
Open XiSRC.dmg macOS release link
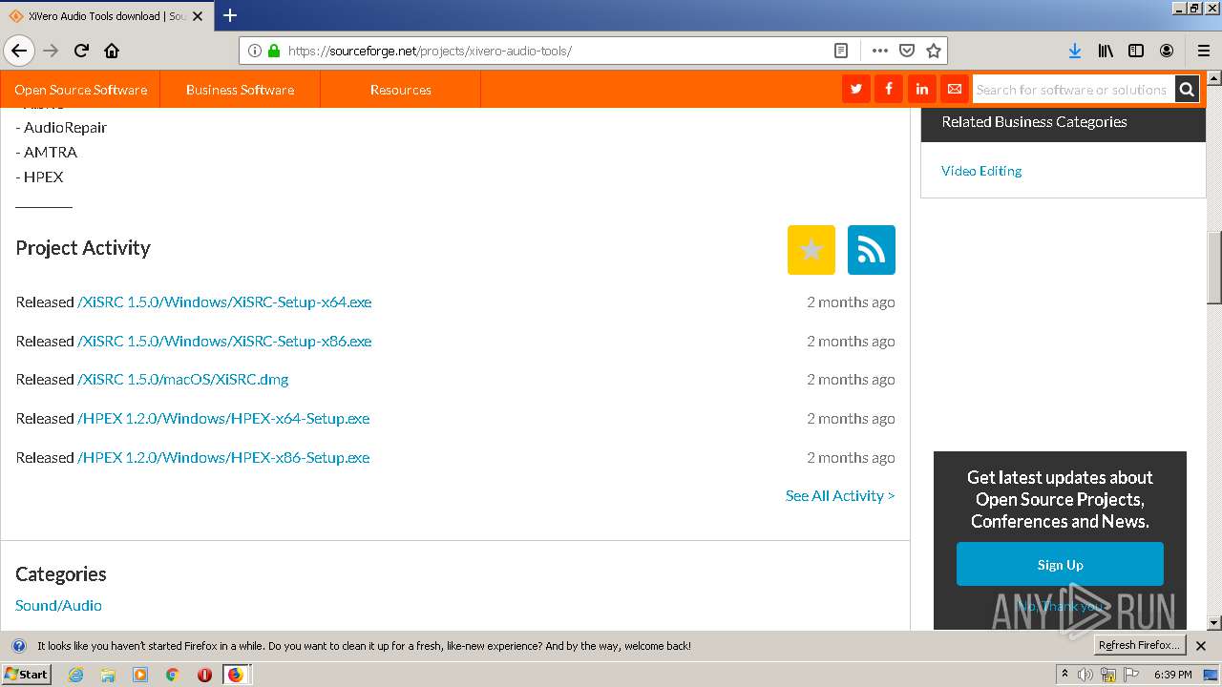183,379
